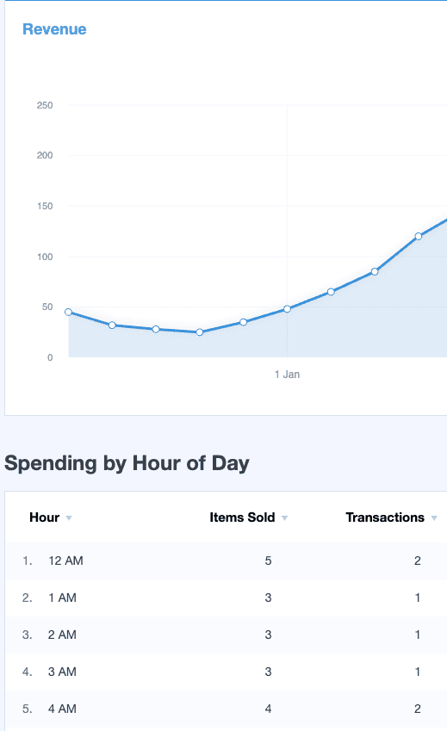
Task: Select the 2 AM table row
Action: pyautogui.click(x=226, y=635)
